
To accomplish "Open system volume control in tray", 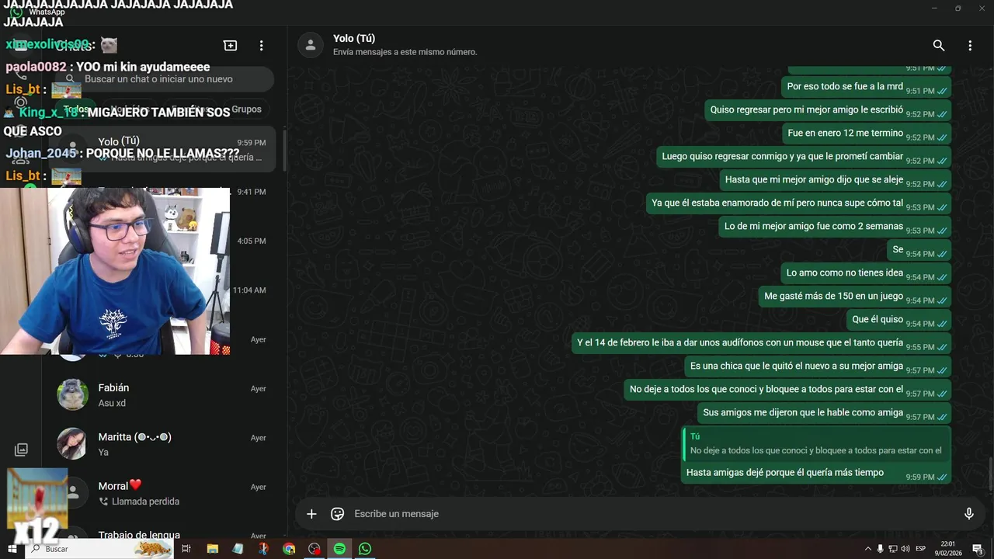I will [x=905, y=549].
